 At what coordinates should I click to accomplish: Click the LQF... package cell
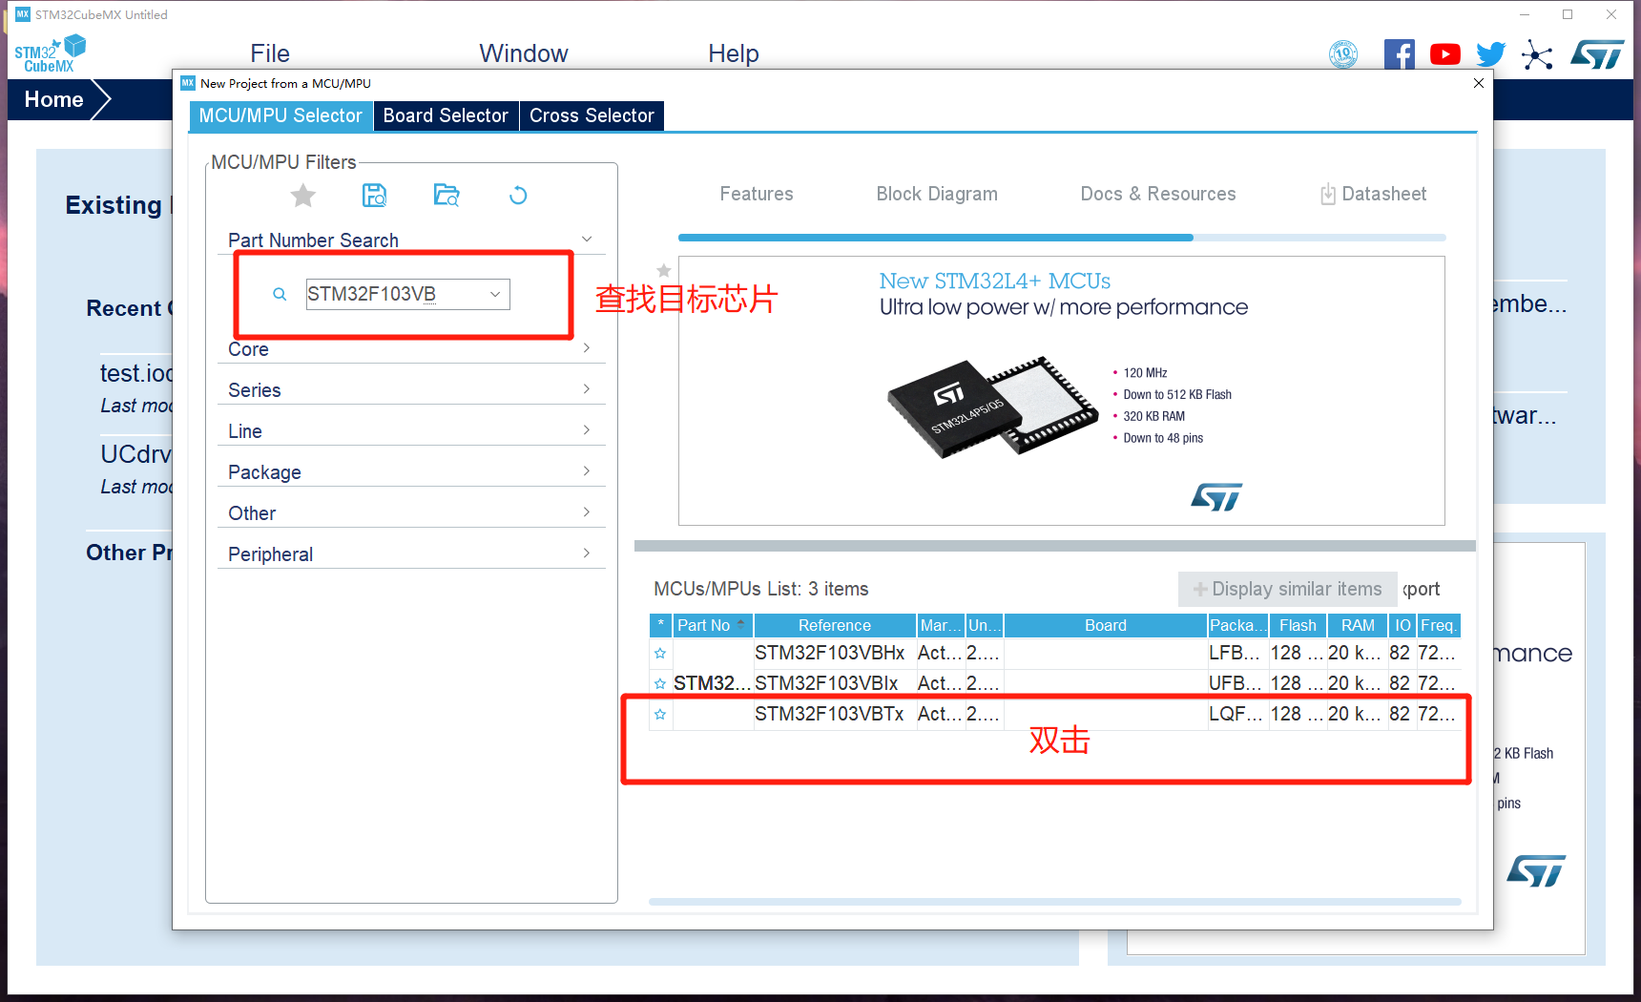(1238, 715)
